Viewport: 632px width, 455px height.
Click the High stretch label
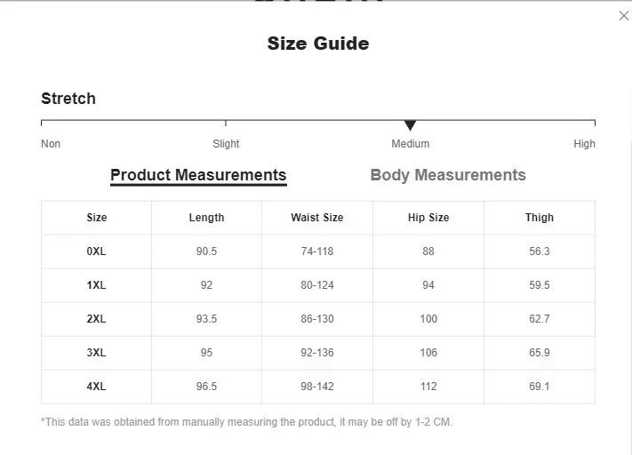(x=584, y=143)
